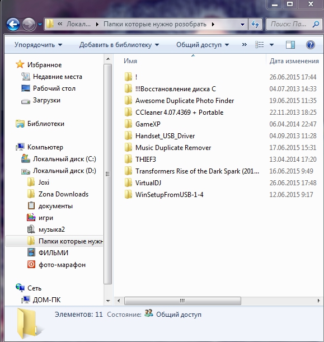Open the Добавить в библиотеку menu
This screenshot has height=342, width=324.
(119, 45)
